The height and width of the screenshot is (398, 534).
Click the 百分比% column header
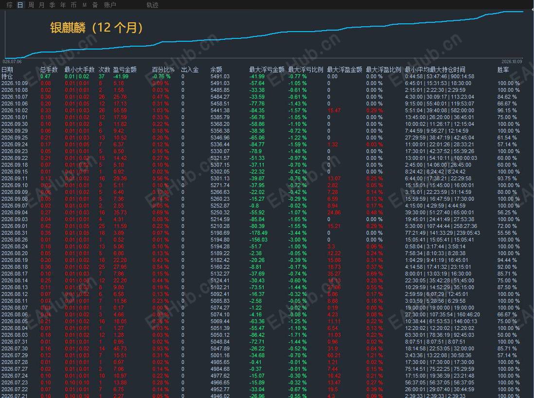[163, 70]
